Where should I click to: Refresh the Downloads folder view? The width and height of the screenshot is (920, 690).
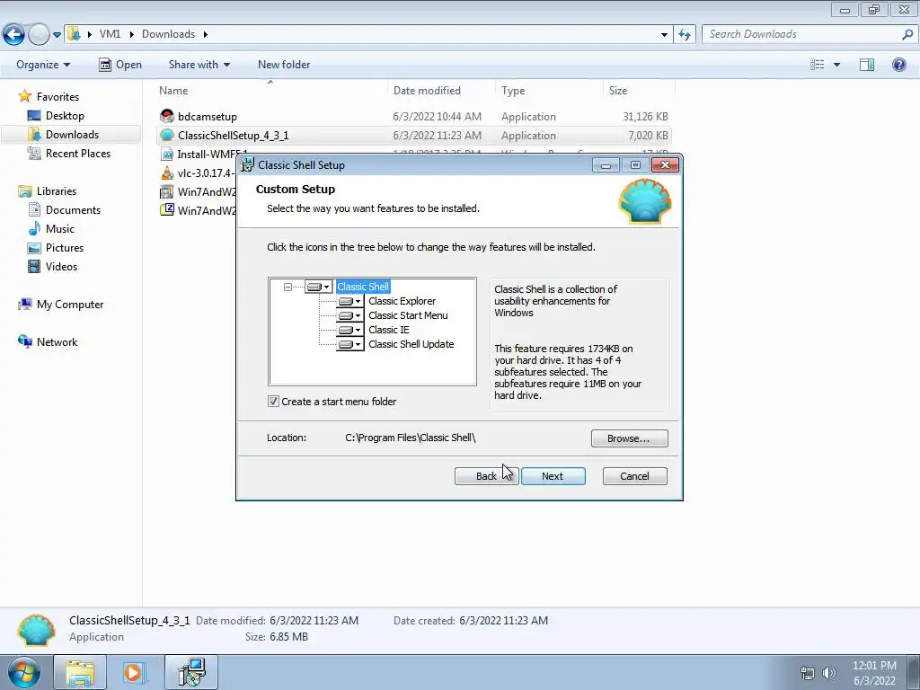[684, 35]
